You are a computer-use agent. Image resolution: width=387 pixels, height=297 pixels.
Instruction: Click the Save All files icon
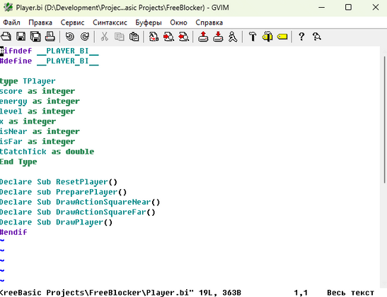click(35, 37)
